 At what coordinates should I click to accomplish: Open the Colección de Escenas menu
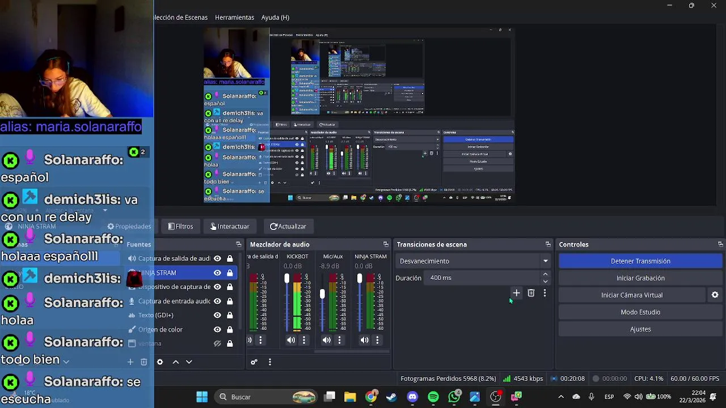(x=181, y=18)
